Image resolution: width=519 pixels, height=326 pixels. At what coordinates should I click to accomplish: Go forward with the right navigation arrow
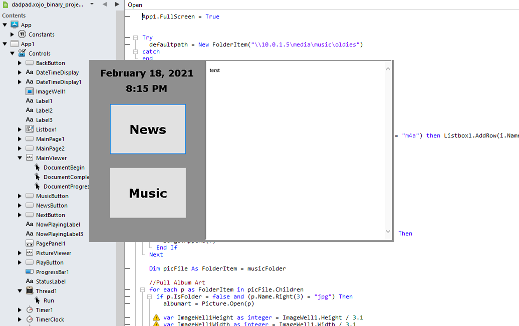click(x=117, y=4)
